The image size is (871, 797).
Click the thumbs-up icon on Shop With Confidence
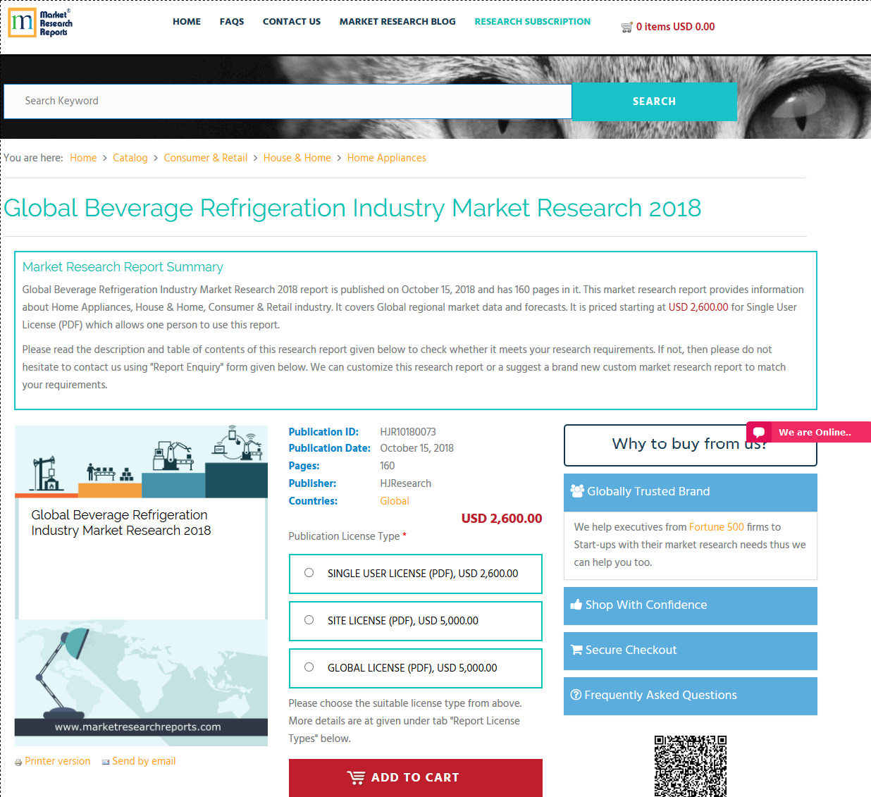577,605
